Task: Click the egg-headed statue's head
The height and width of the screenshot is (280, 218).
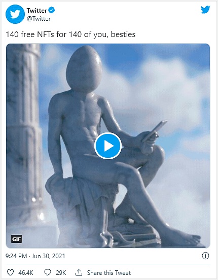Action: click(x=84, y=69)
